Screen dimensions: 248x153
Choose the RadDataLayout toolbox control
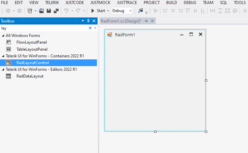(x=30, y=76)
